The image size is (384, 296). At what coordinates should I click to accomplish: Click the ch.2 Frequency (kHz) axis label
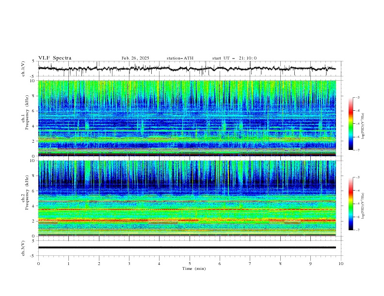tap(25, 192)
